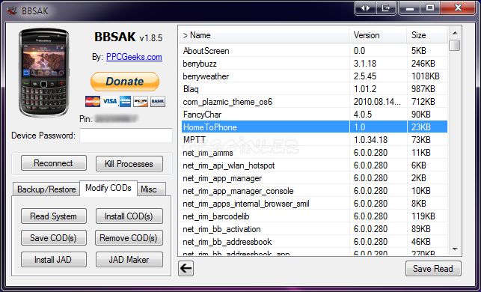Select the berryweather row

[313, 76]
